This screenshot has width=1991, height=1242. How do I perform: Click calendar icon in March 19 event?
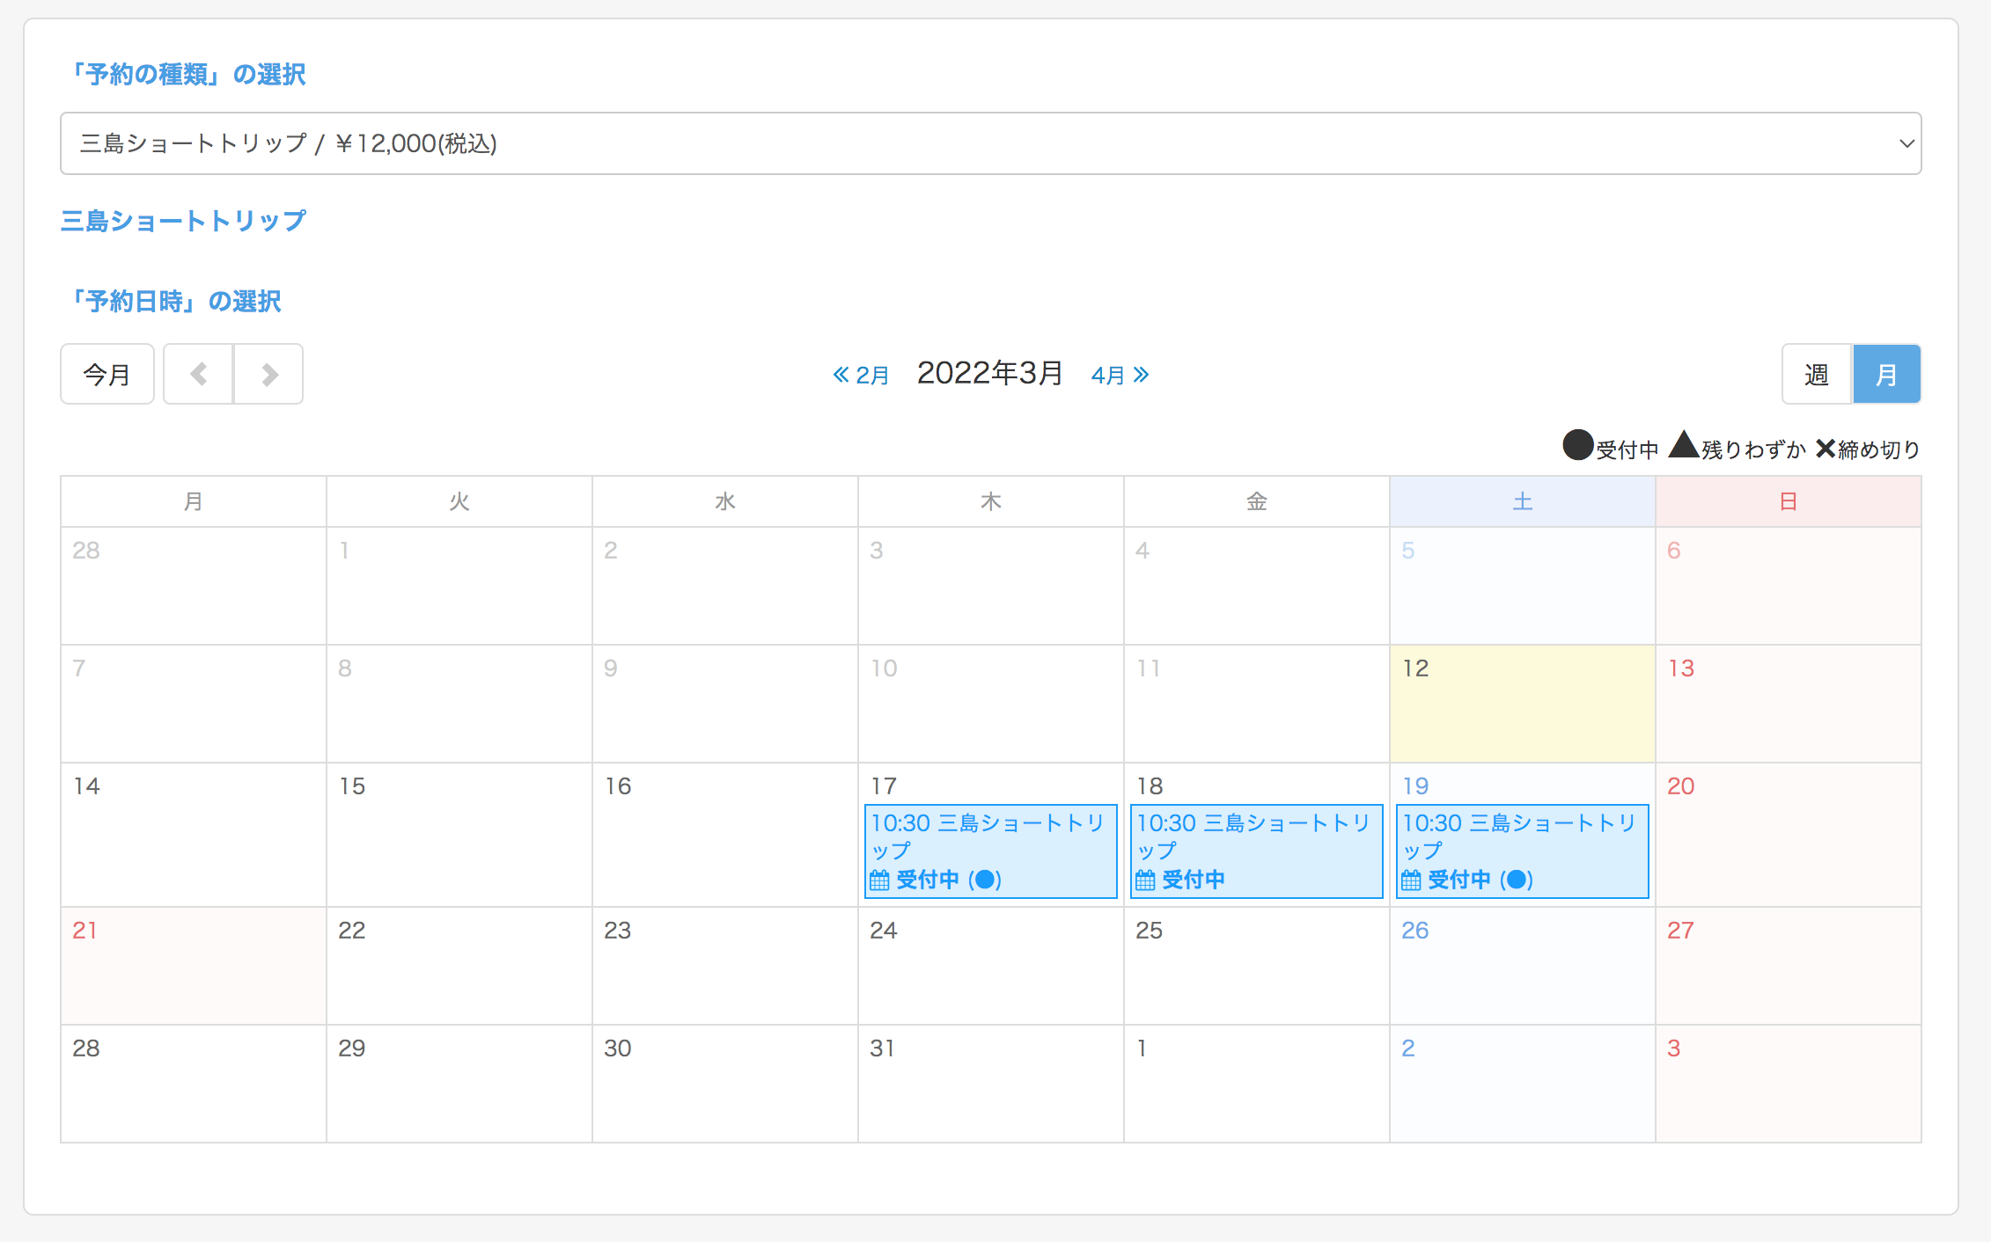(1411, 880)
